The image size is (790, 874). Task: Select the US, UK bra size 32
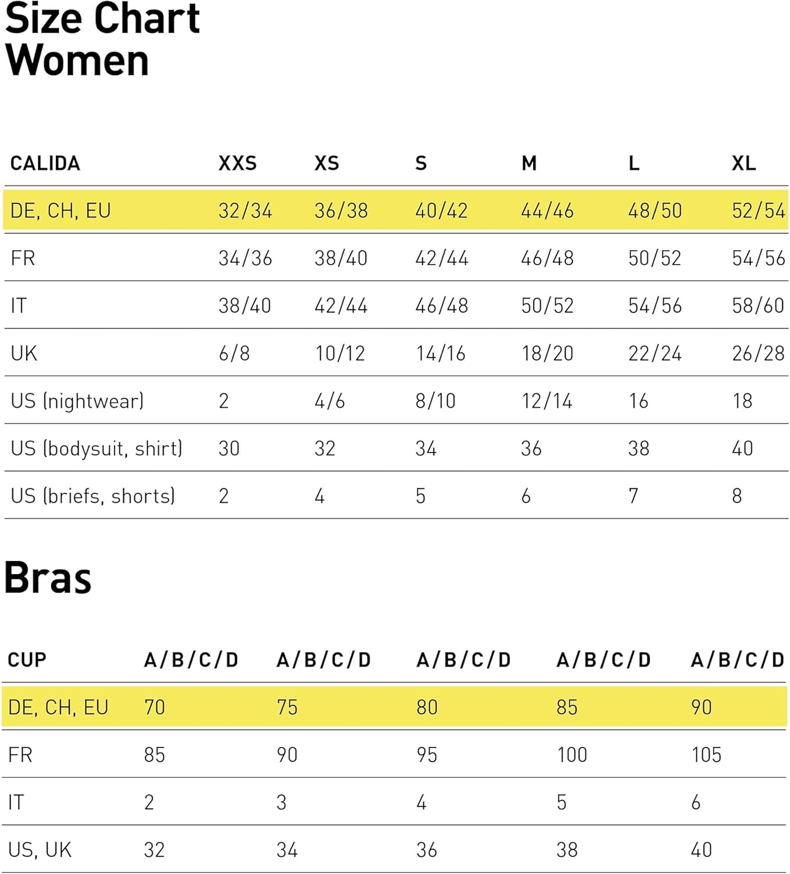(x=154, y=850)
